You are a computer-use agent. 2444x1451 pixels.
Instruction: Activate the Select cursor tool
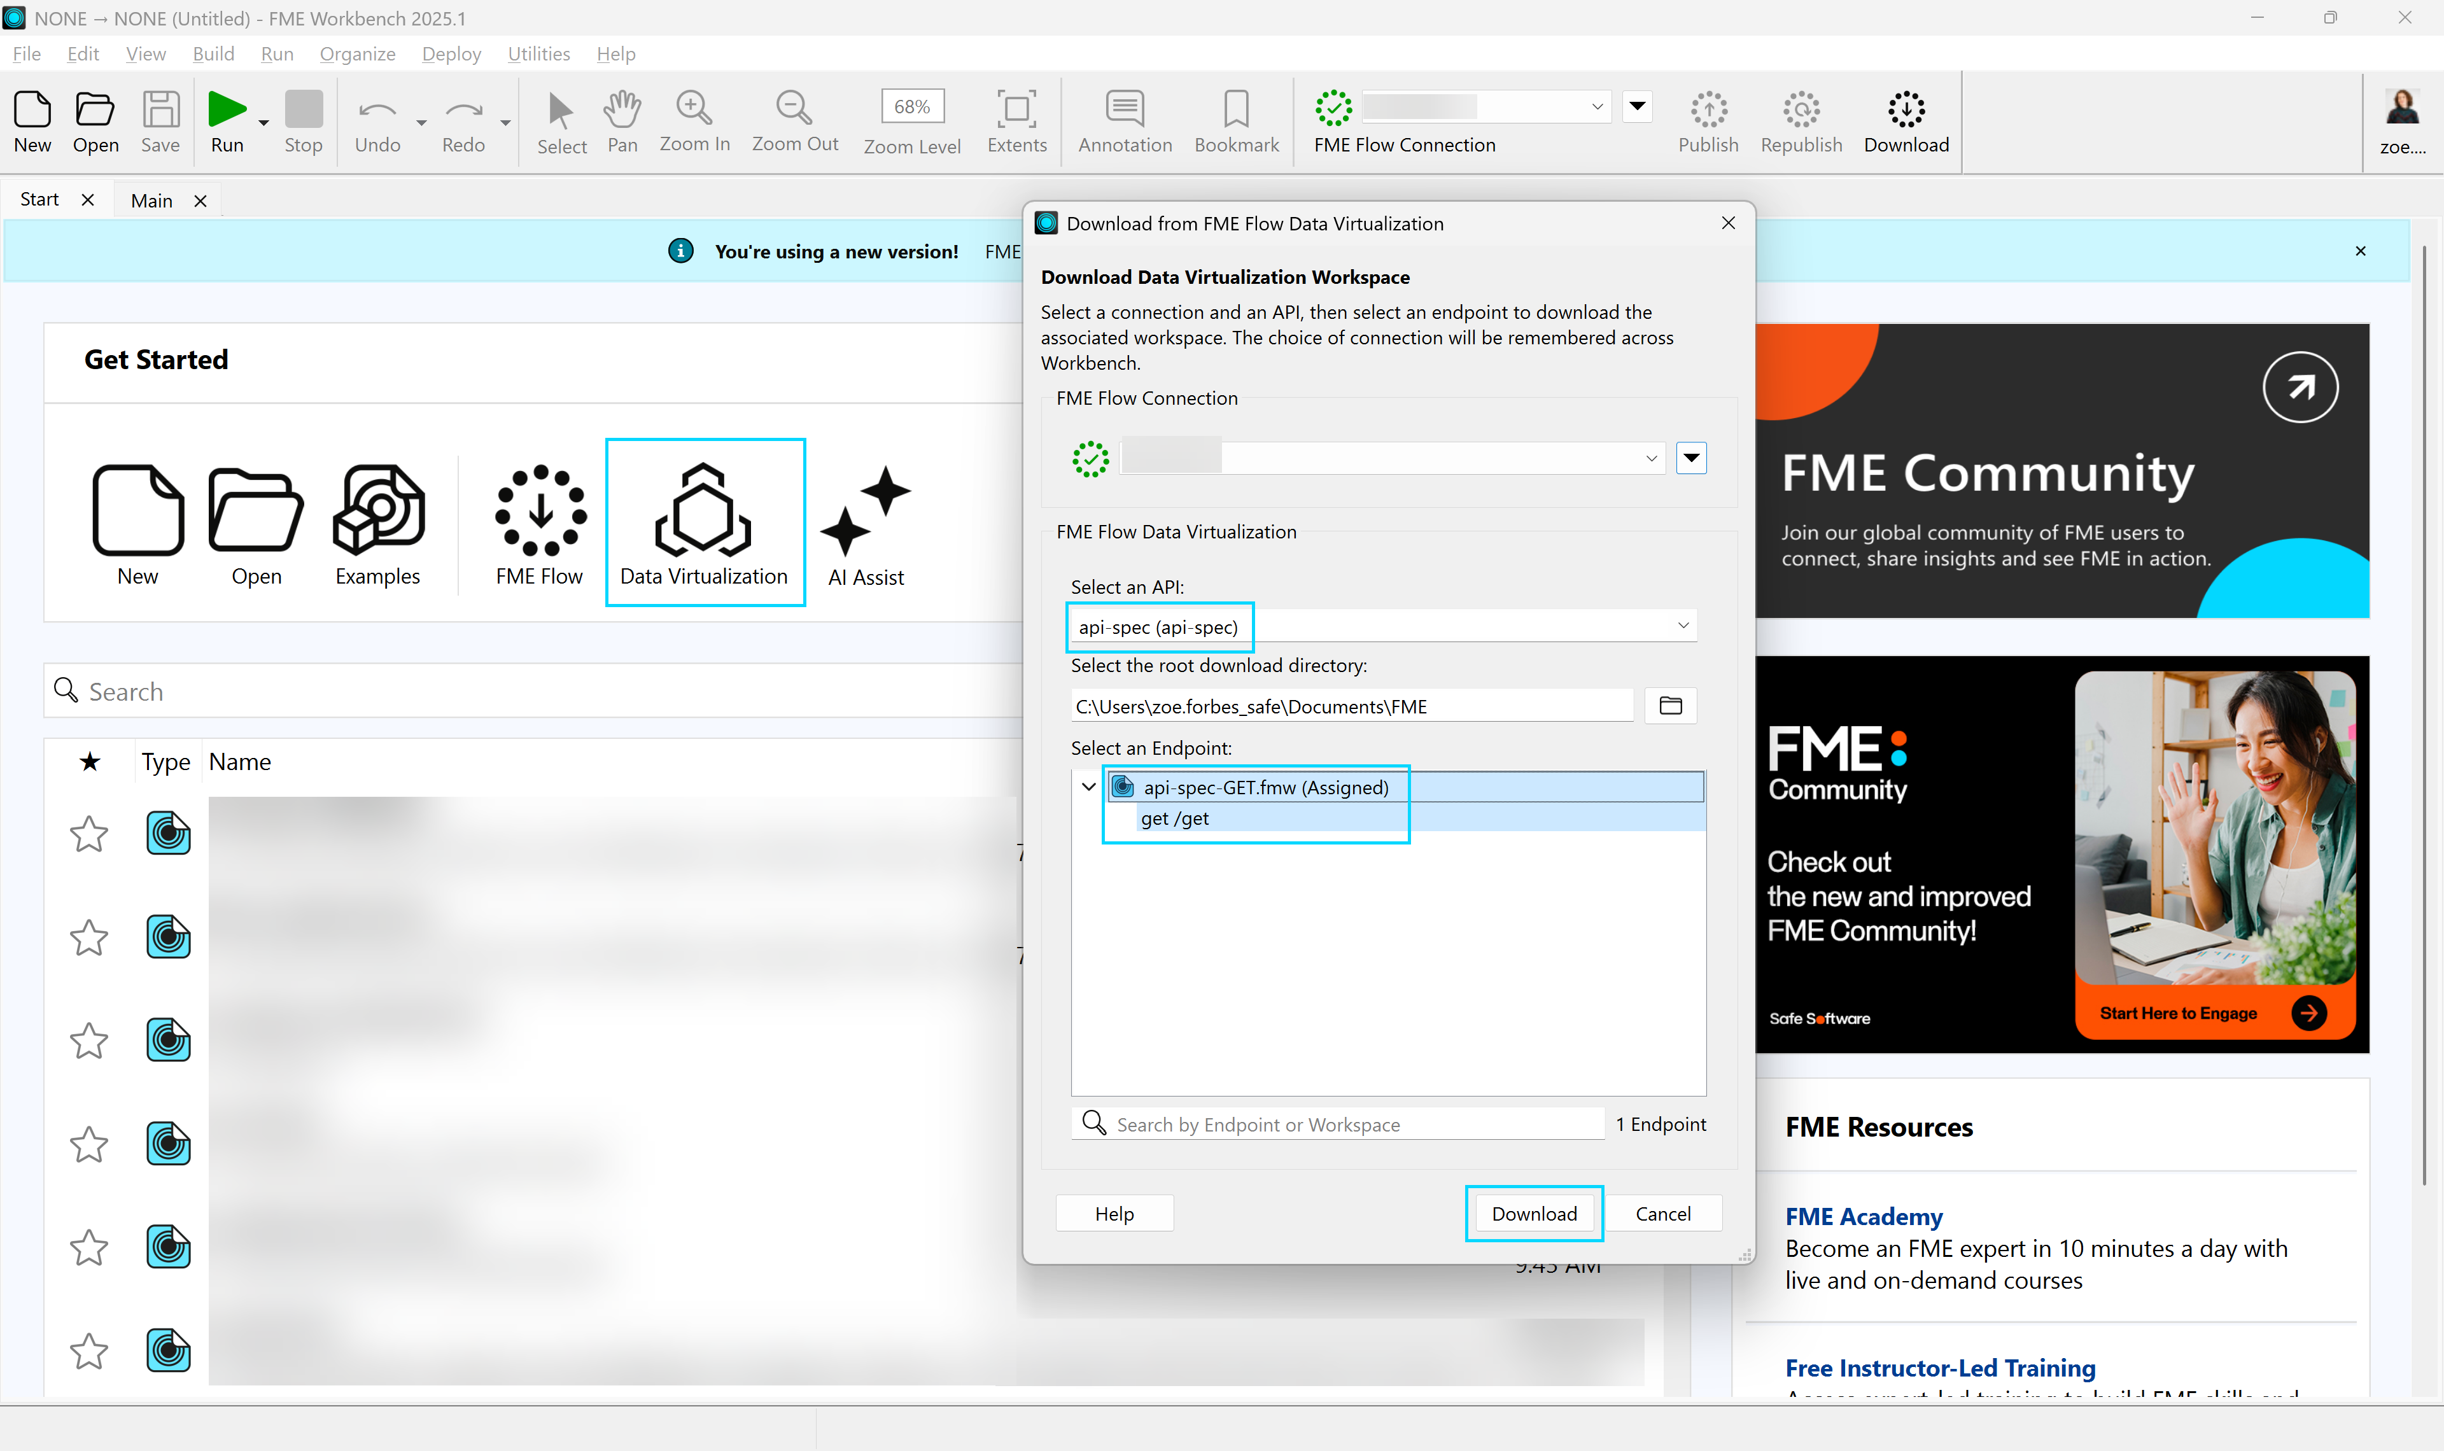pyautogui.click(x=560, y=111)
